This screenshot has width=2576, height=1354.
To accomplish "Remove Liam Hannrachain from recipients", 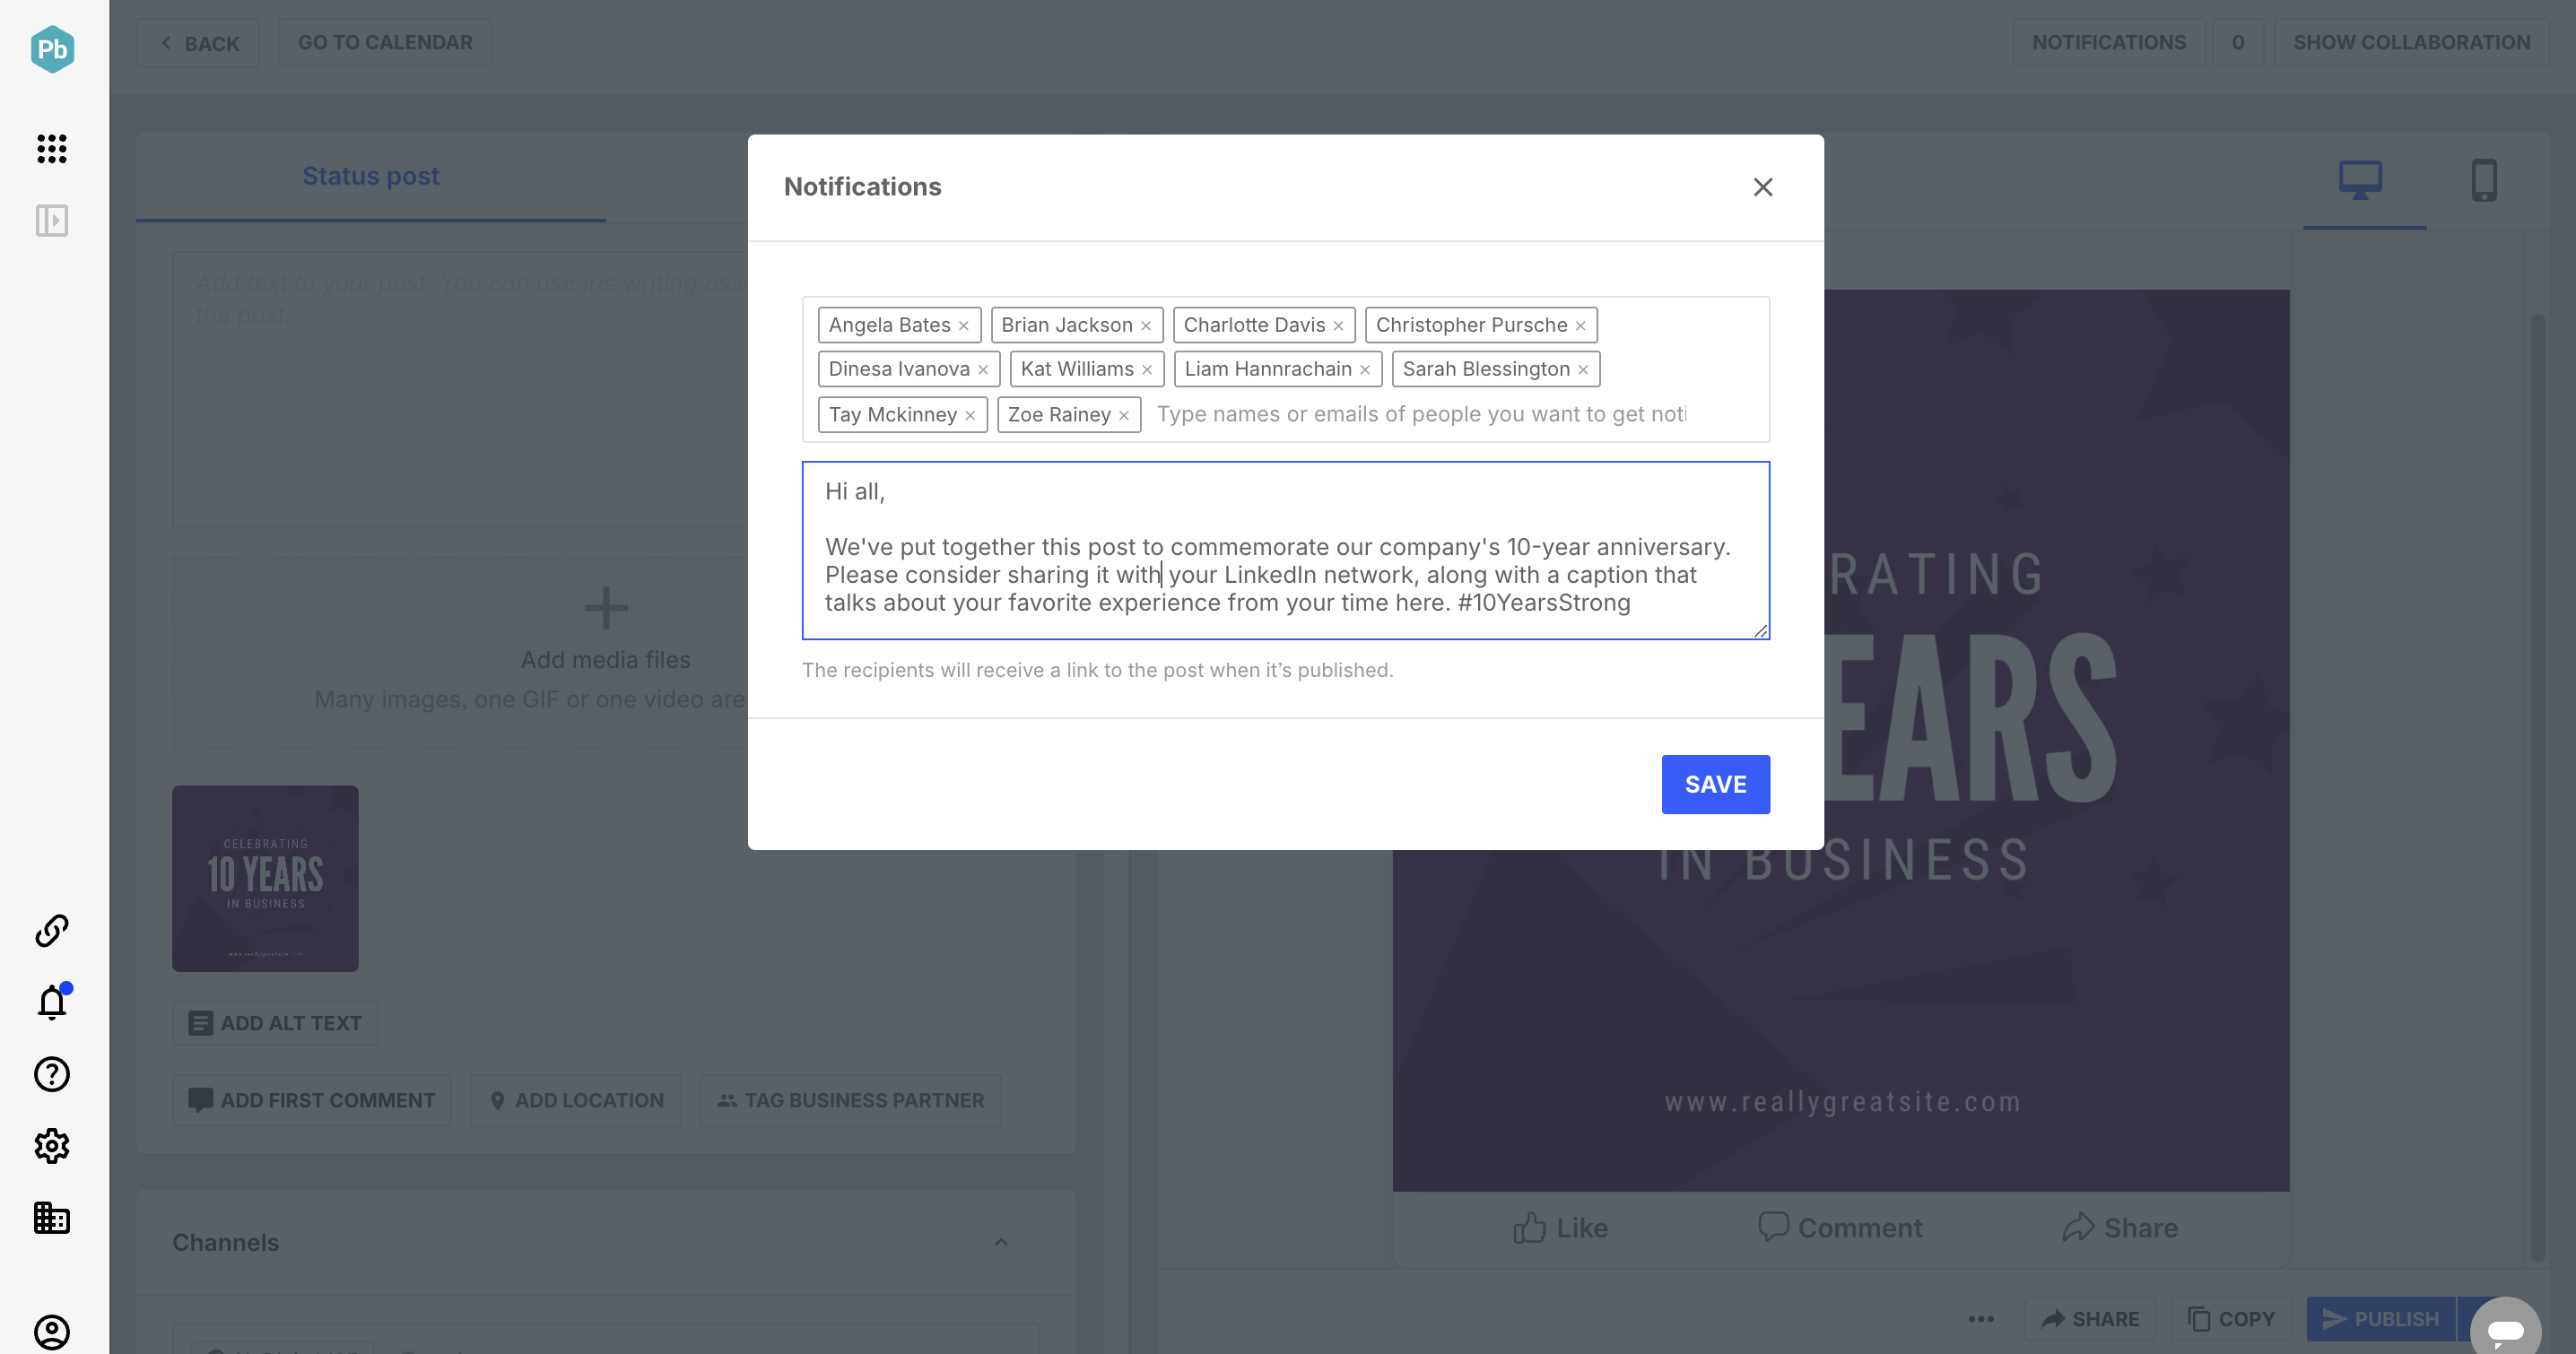I will tap(1365, 370).
